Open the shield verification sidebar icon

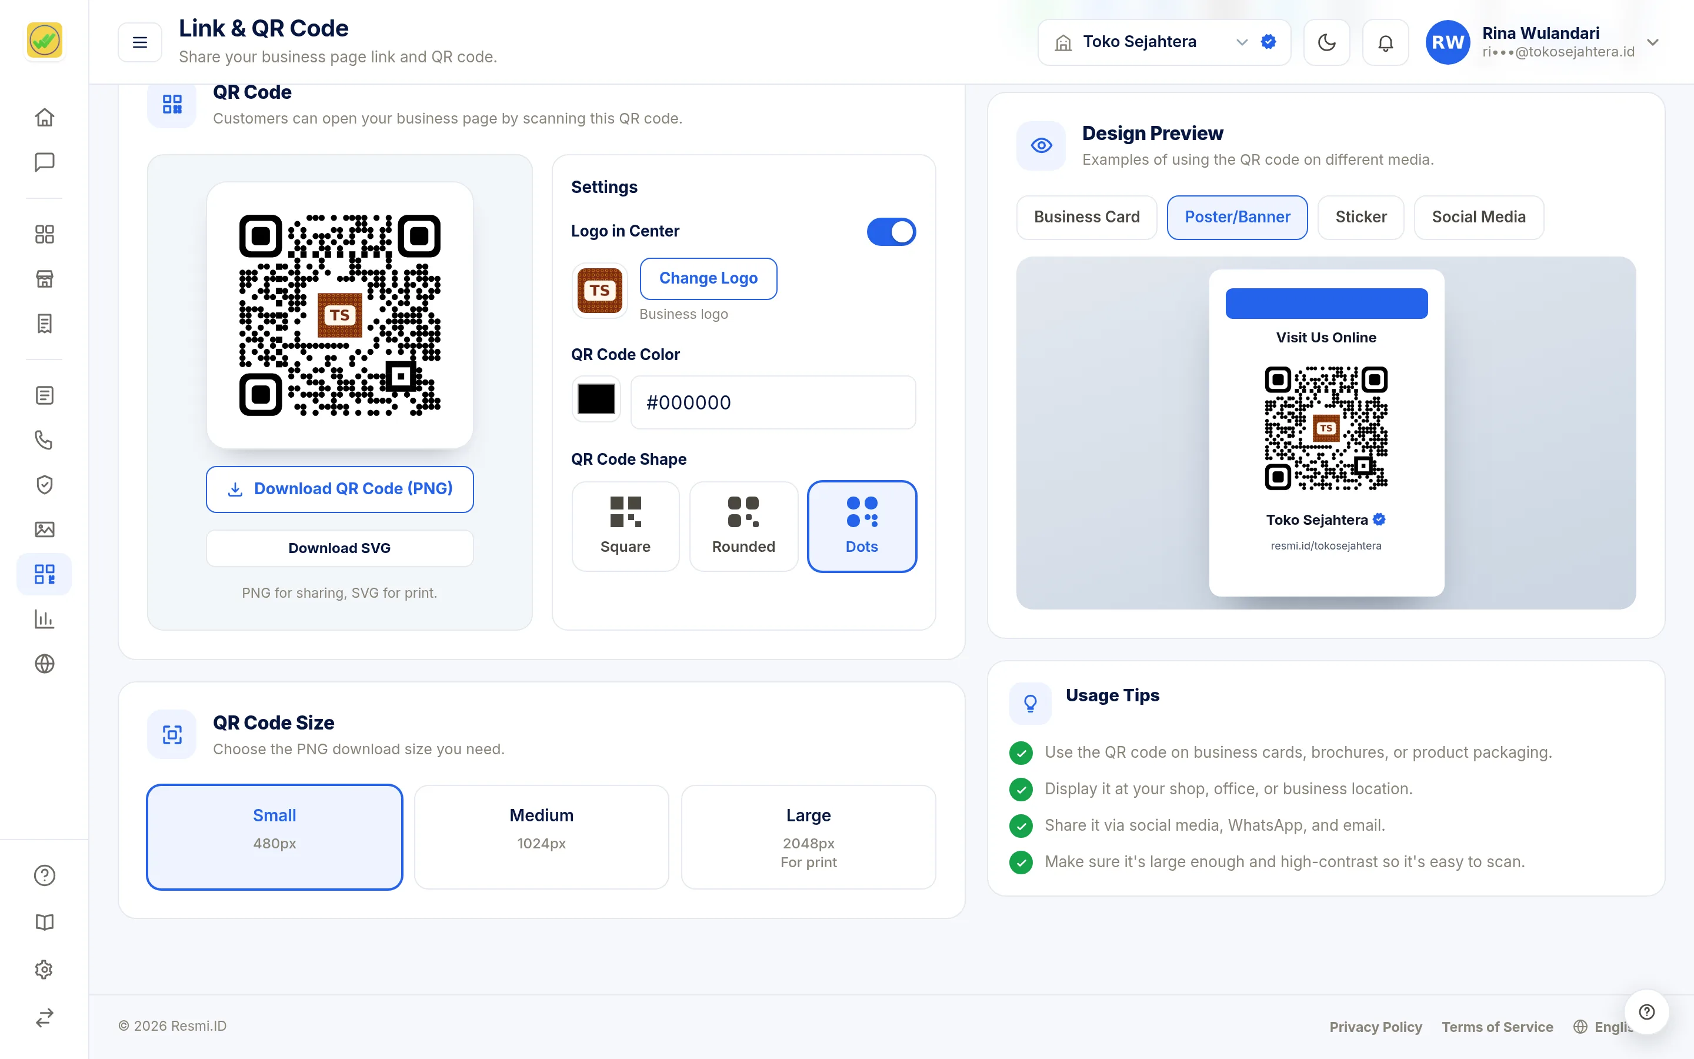pos(44,485)
